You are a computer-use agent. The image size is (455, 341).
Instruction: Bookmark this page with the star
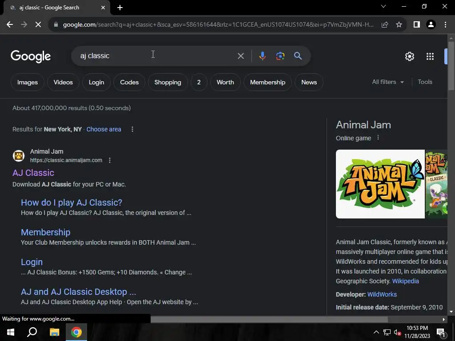pyautogui.click(x=399, y=25)
